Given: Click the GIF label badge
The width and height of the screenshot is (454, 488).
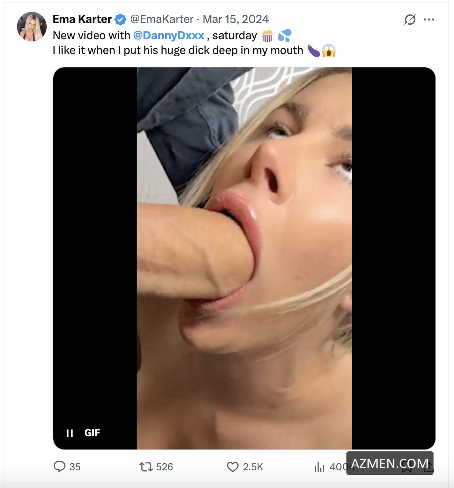Looking at the screenshot, I should pyautogui.click(x=92, y=433).
